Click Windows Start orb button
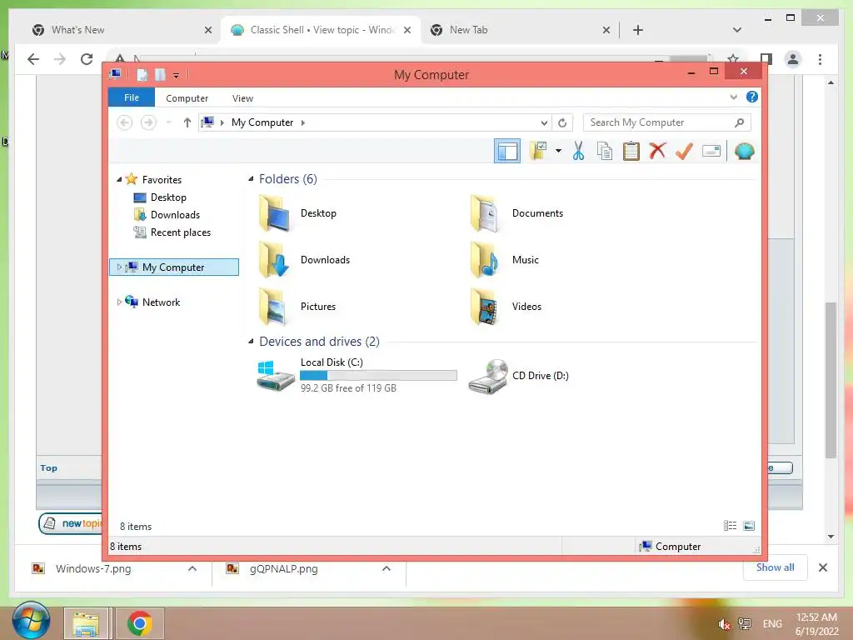 tap(31, 622)
